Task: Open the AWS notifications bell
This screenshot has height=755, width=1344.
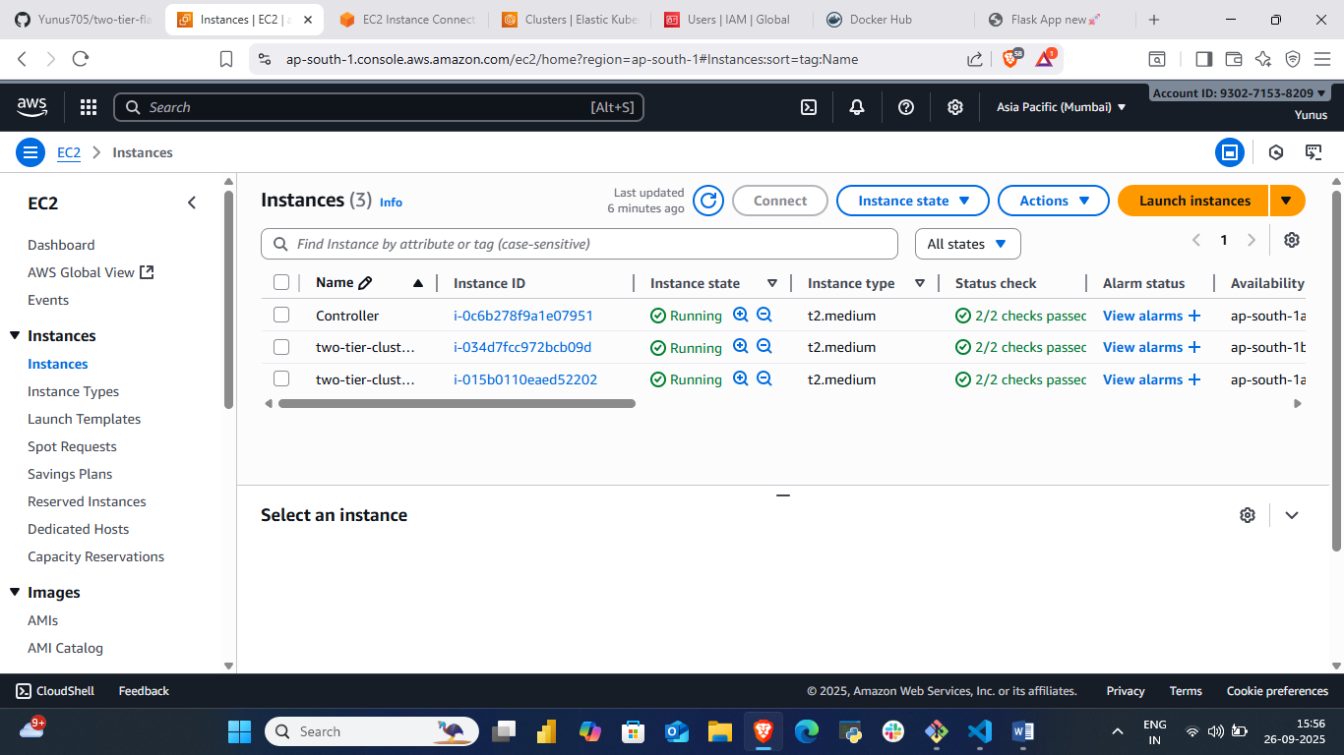Action: pyautogui.click(x=857, y=107)
